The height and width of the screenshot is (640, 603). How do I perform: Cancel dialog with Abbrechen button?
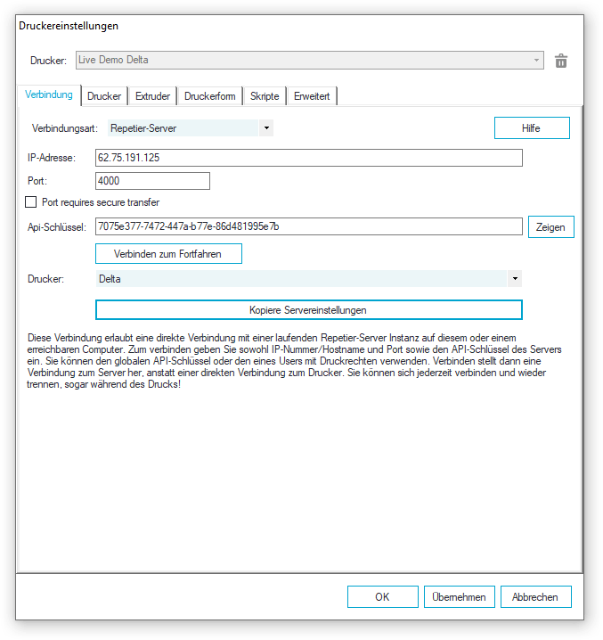(x=535, y=597)
